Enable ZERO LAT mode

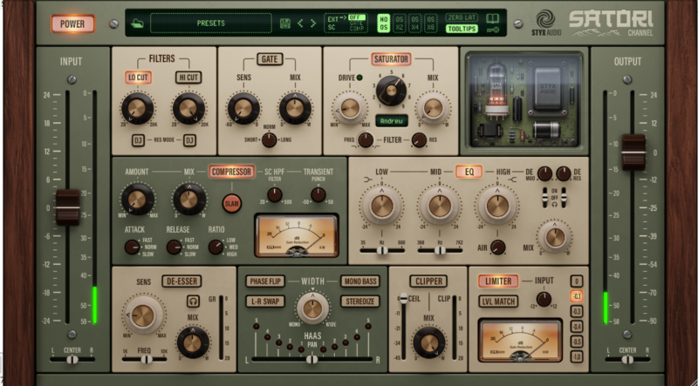pos(462,17)
